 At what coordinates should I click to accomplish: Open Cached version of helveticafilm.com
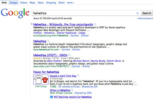[x=66, y=50]
